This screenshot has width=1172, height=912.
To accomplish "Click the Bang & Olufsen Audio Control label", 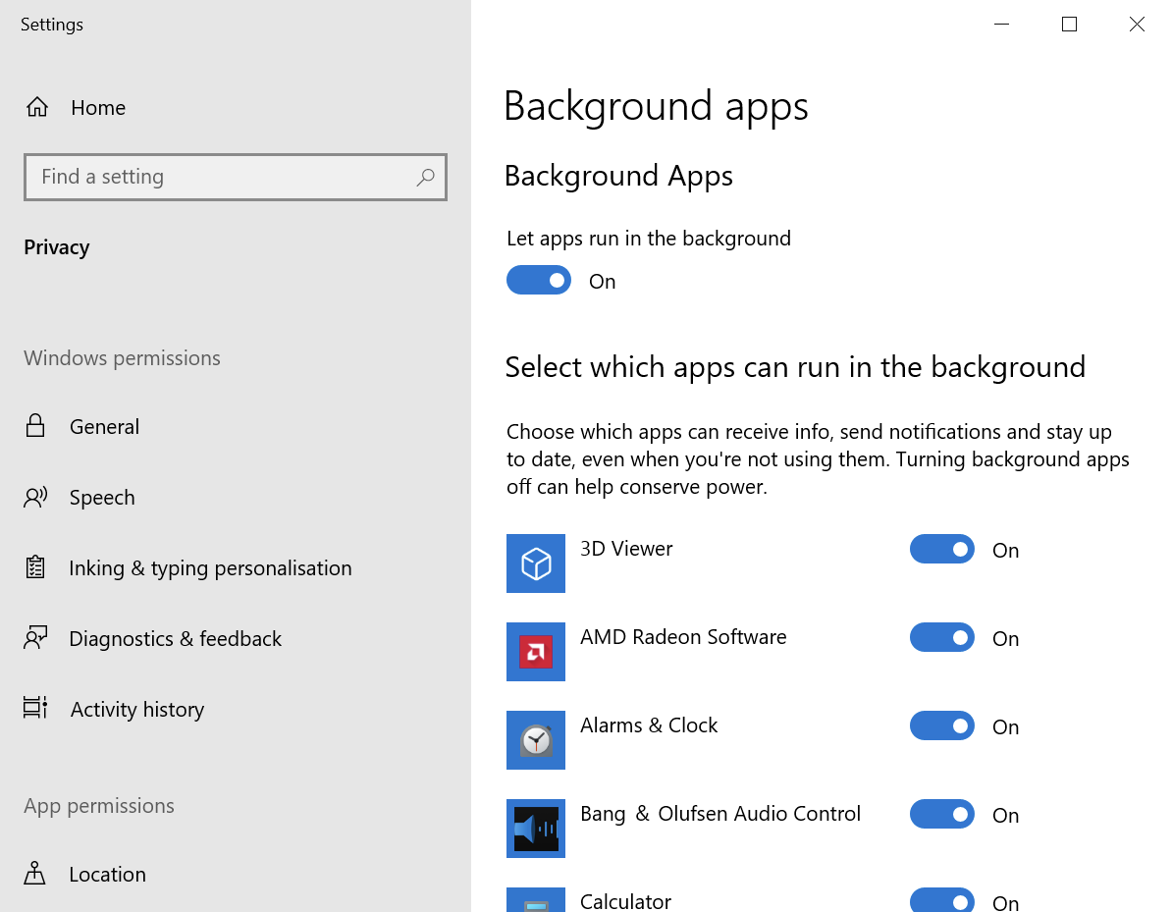I will pos(720,813).
